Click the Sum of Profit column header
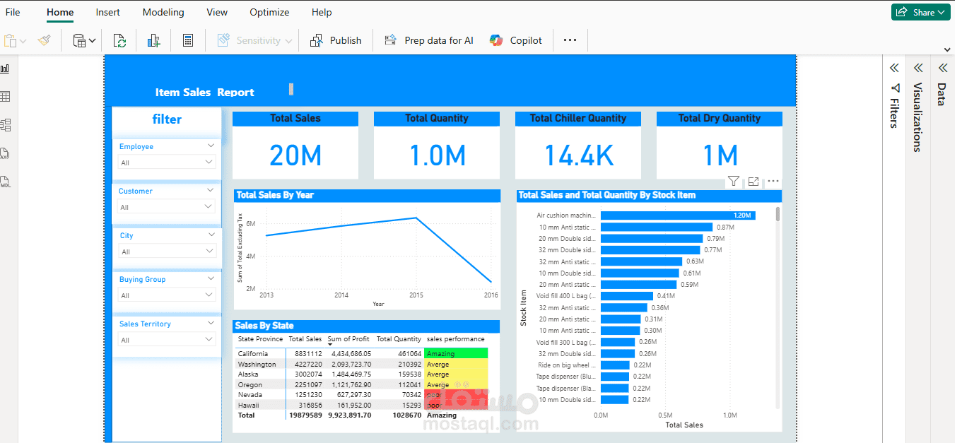The image size is (962, 443). click(x=348, y=339)
